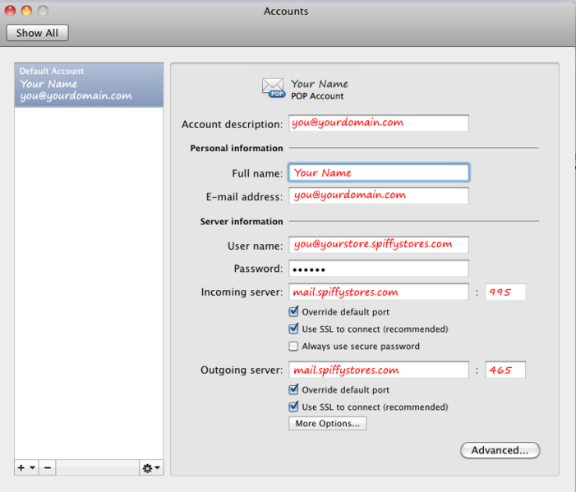Image resolution: width=576 pixels, height=492 pixels.
Task: Click the Show All button
Action: (37, 33)
